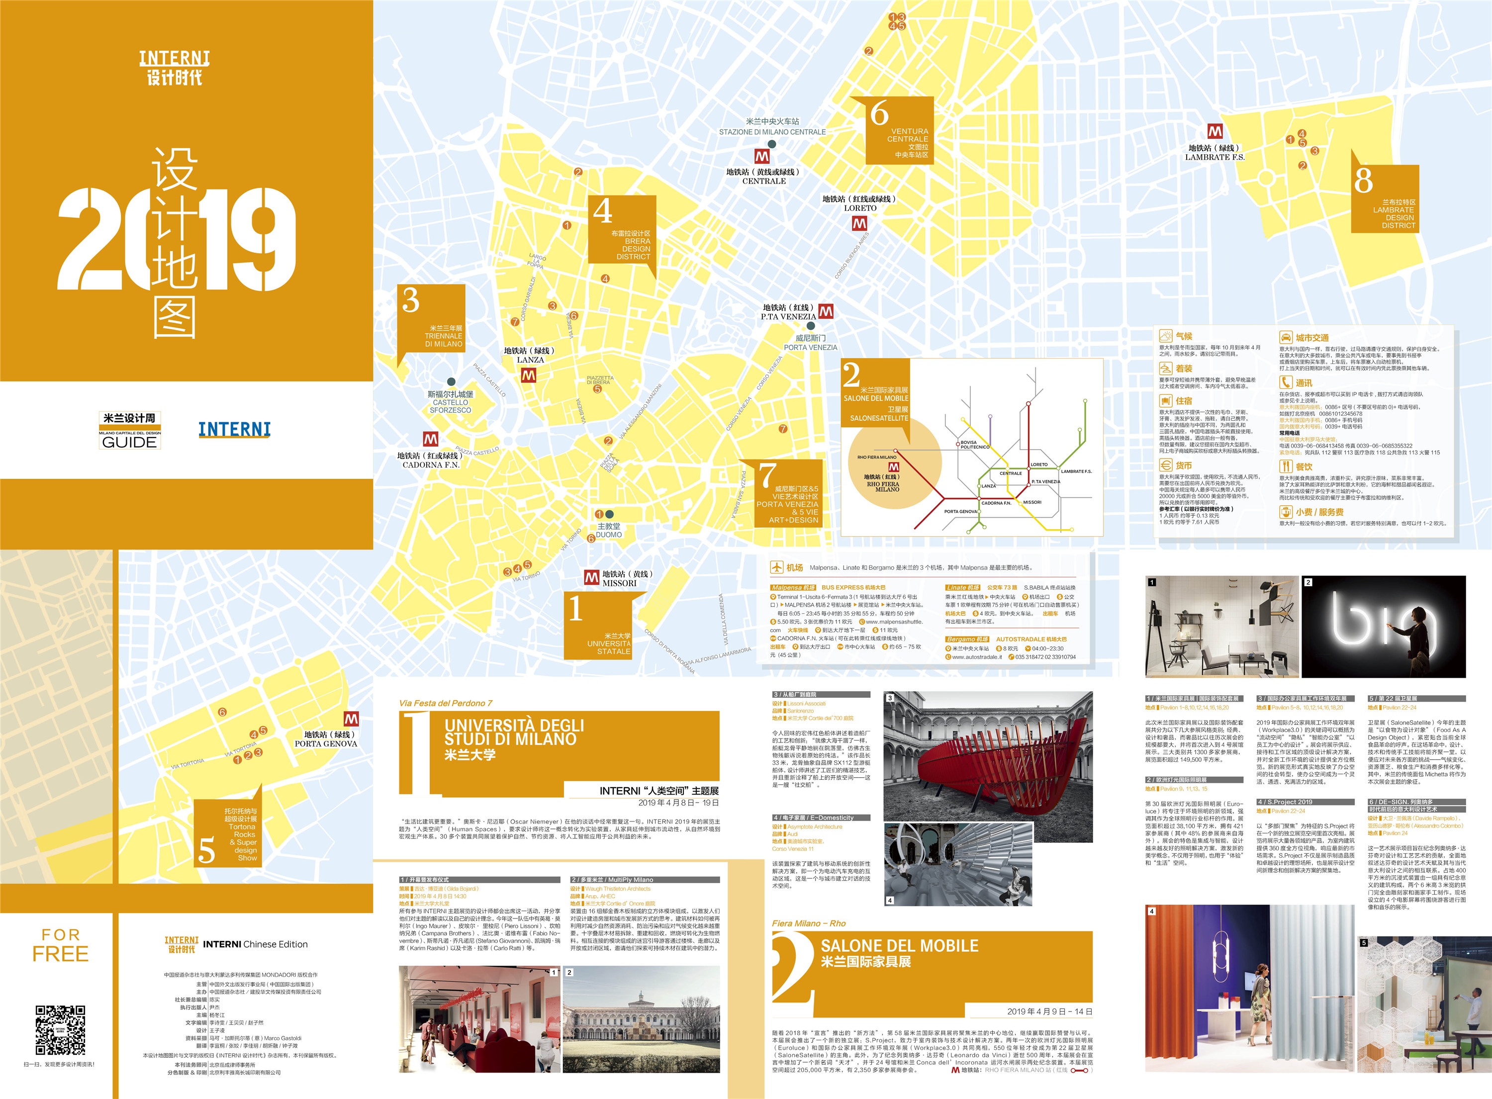This screenshot has height=1099, width=1492.
Task: Open the silver tubes installation photo 4
Action: point(958,863)
